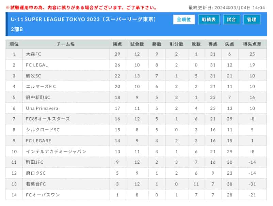273x206 pixels.
Task: Click FC85オールスターズ team name
Action: pos(48,119)
